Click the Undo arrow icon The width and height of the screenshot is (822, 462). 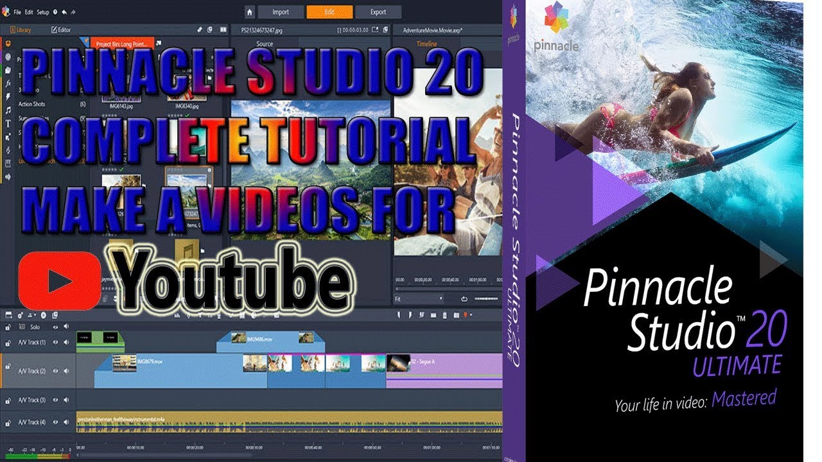click(x=64, y=12)
